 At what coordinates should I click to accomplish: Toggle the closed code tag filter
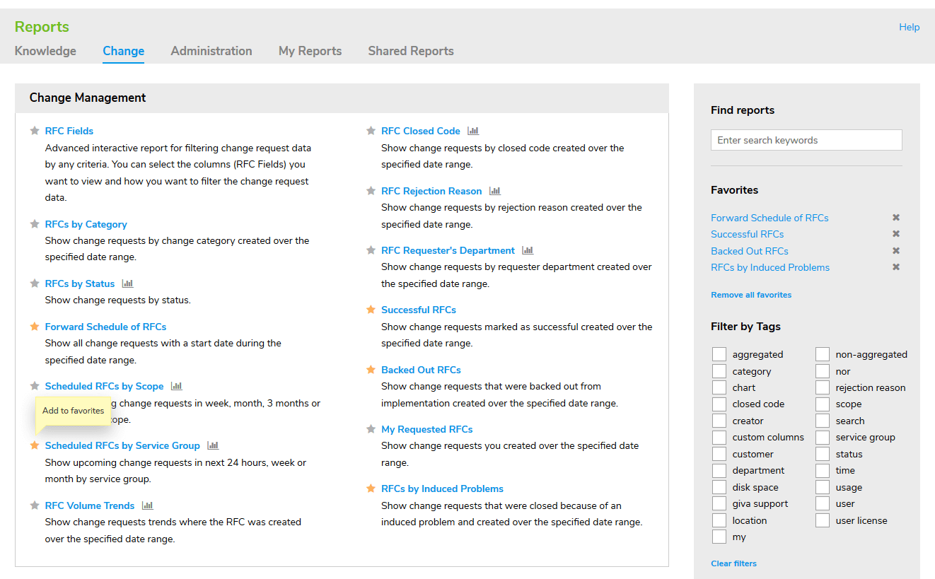pos(719,404)
